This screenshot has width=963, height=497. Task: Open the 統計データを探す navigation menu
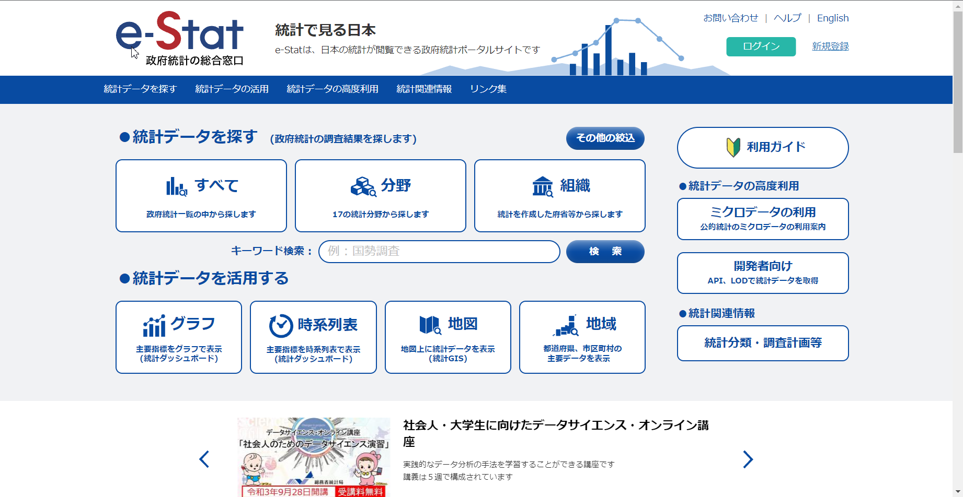[x=140, y=89]
